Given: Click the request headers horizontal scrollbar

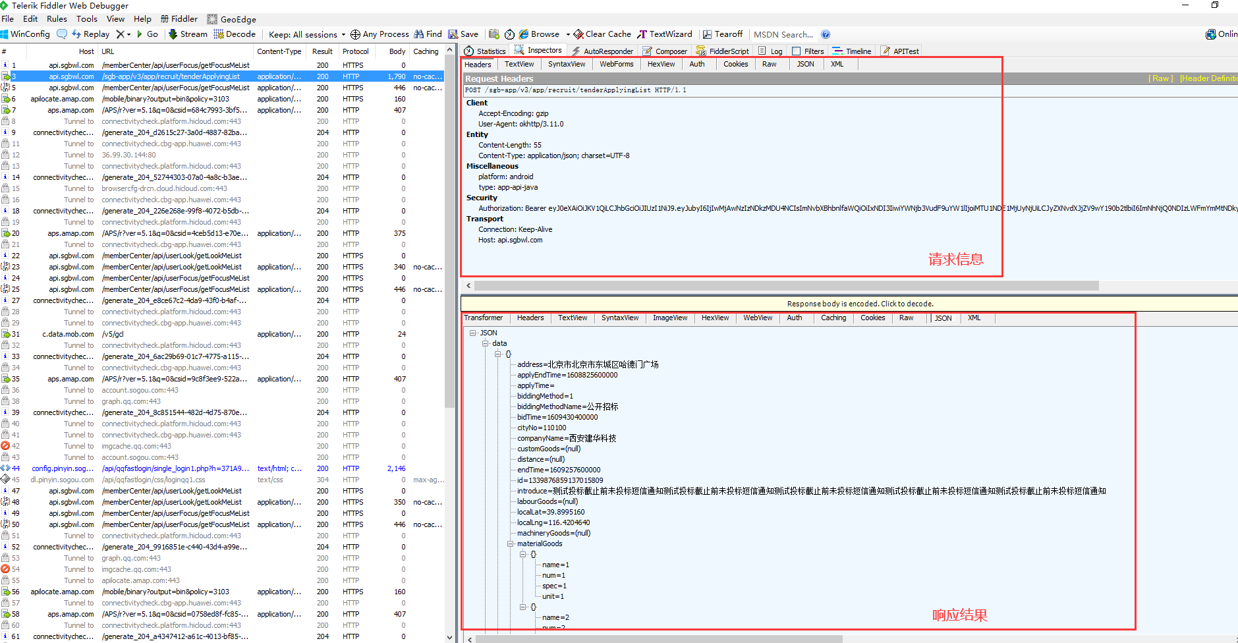Looking at the screenshot, I should click(786, 286).
